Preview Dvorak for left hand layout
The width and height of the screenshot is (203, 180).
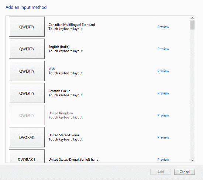coord(163,160)
